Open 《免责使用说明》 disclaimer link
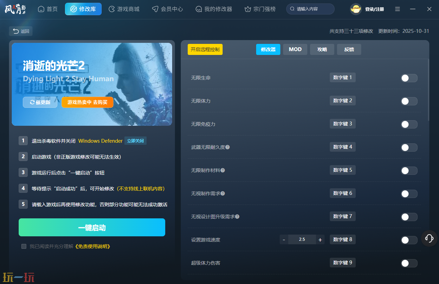Screen dimensions: 439x284 (92, 246)
